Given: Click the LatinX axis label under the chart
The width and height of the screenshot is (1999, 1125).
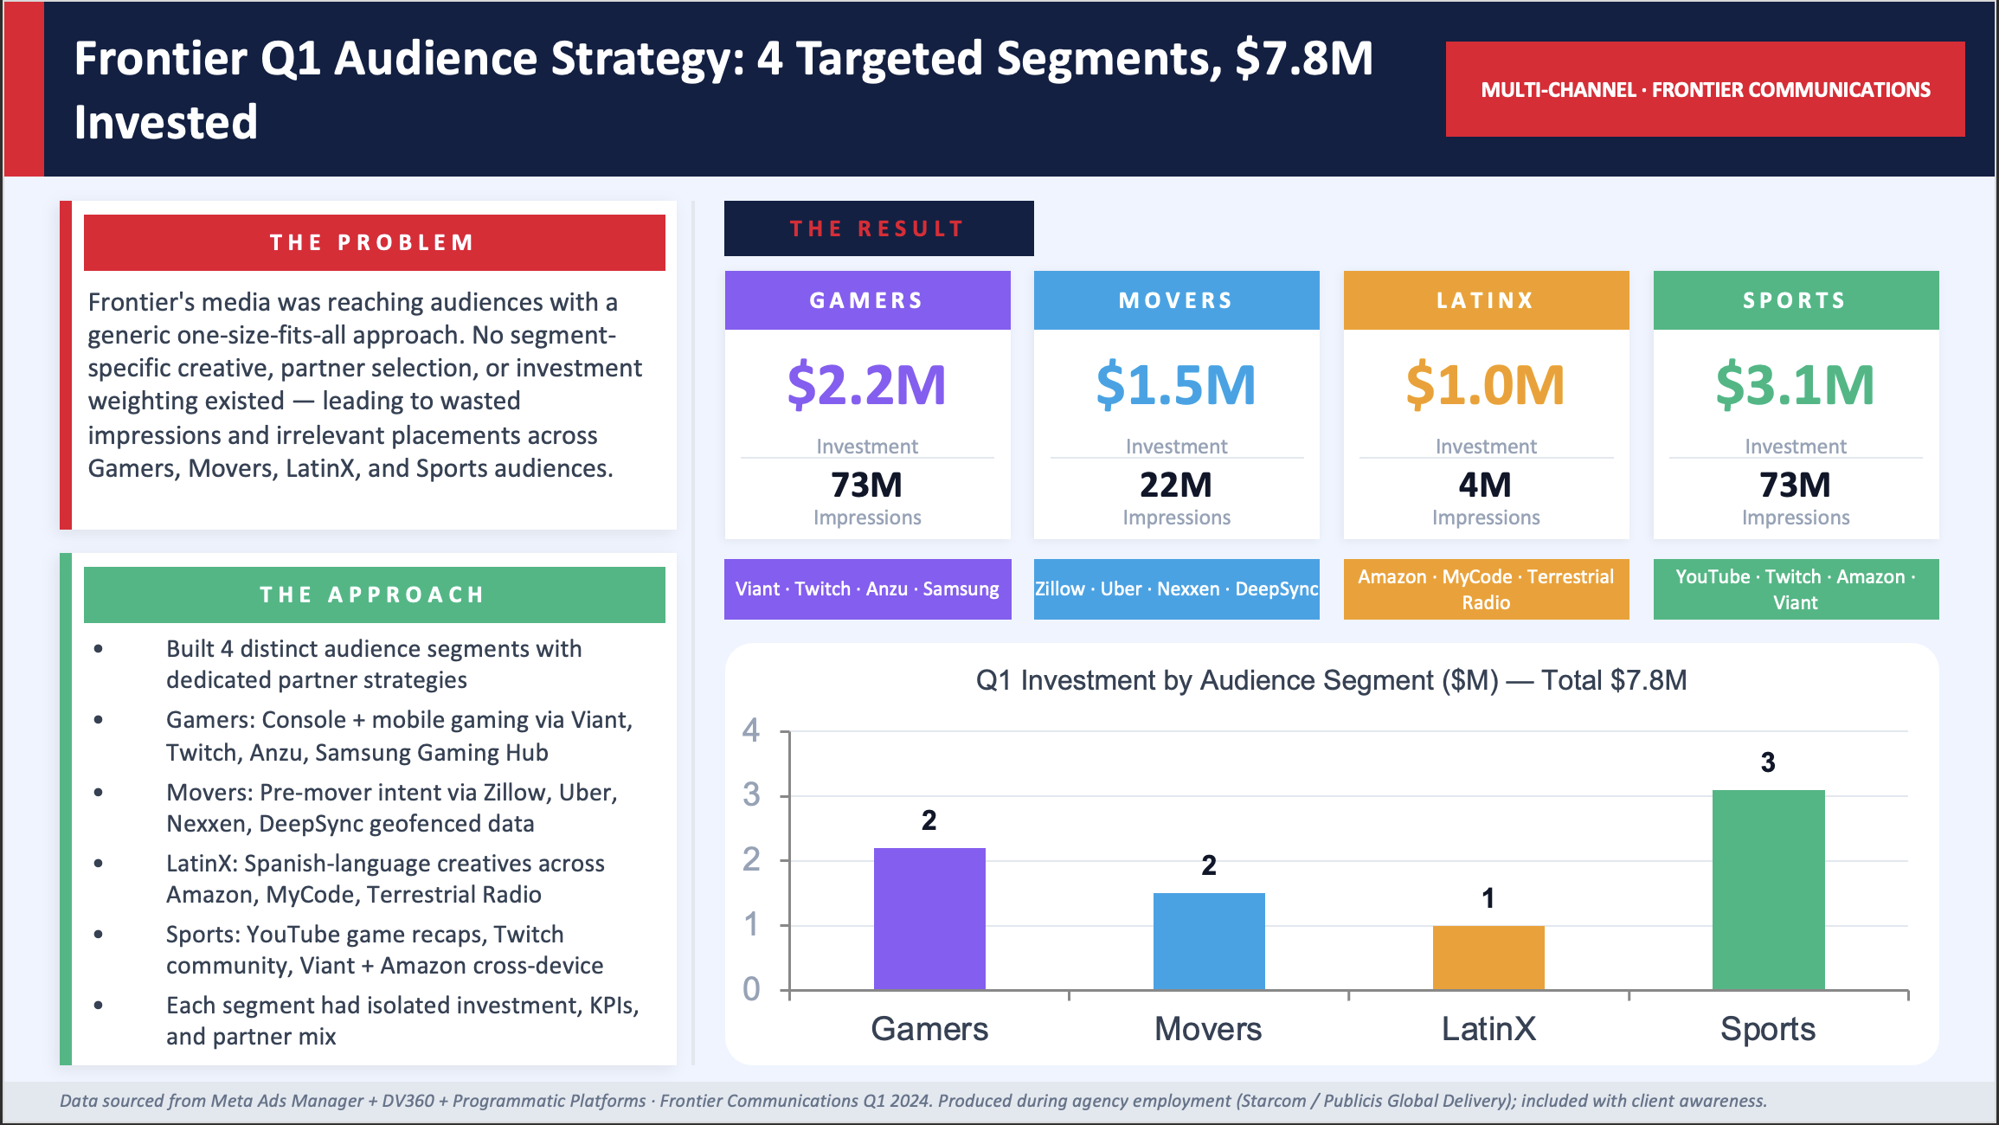Looking at the screenshot, I should tap(1488, 1029).
